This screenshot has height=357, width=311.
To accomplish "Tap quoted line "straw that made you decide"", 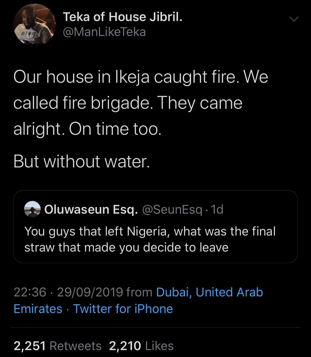I will [x=126, y=247].
